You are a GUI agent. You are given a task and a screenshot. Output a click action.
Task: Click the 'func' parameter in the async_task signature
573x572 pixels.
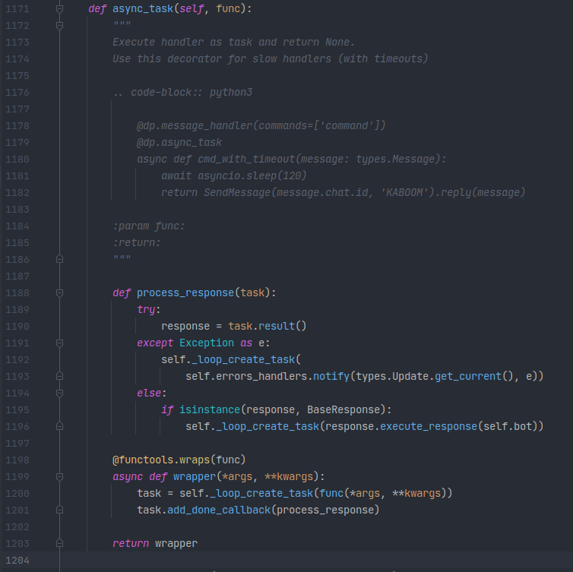pyautogui.click(x=228, y=9)
